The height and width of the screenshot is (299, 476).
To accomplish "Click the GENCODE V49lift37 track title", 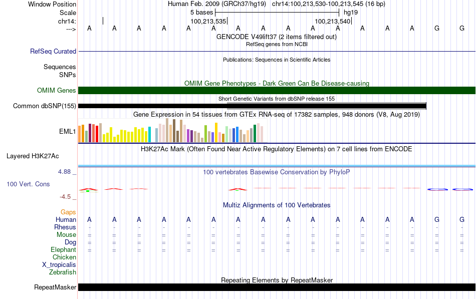I will 276,37.
